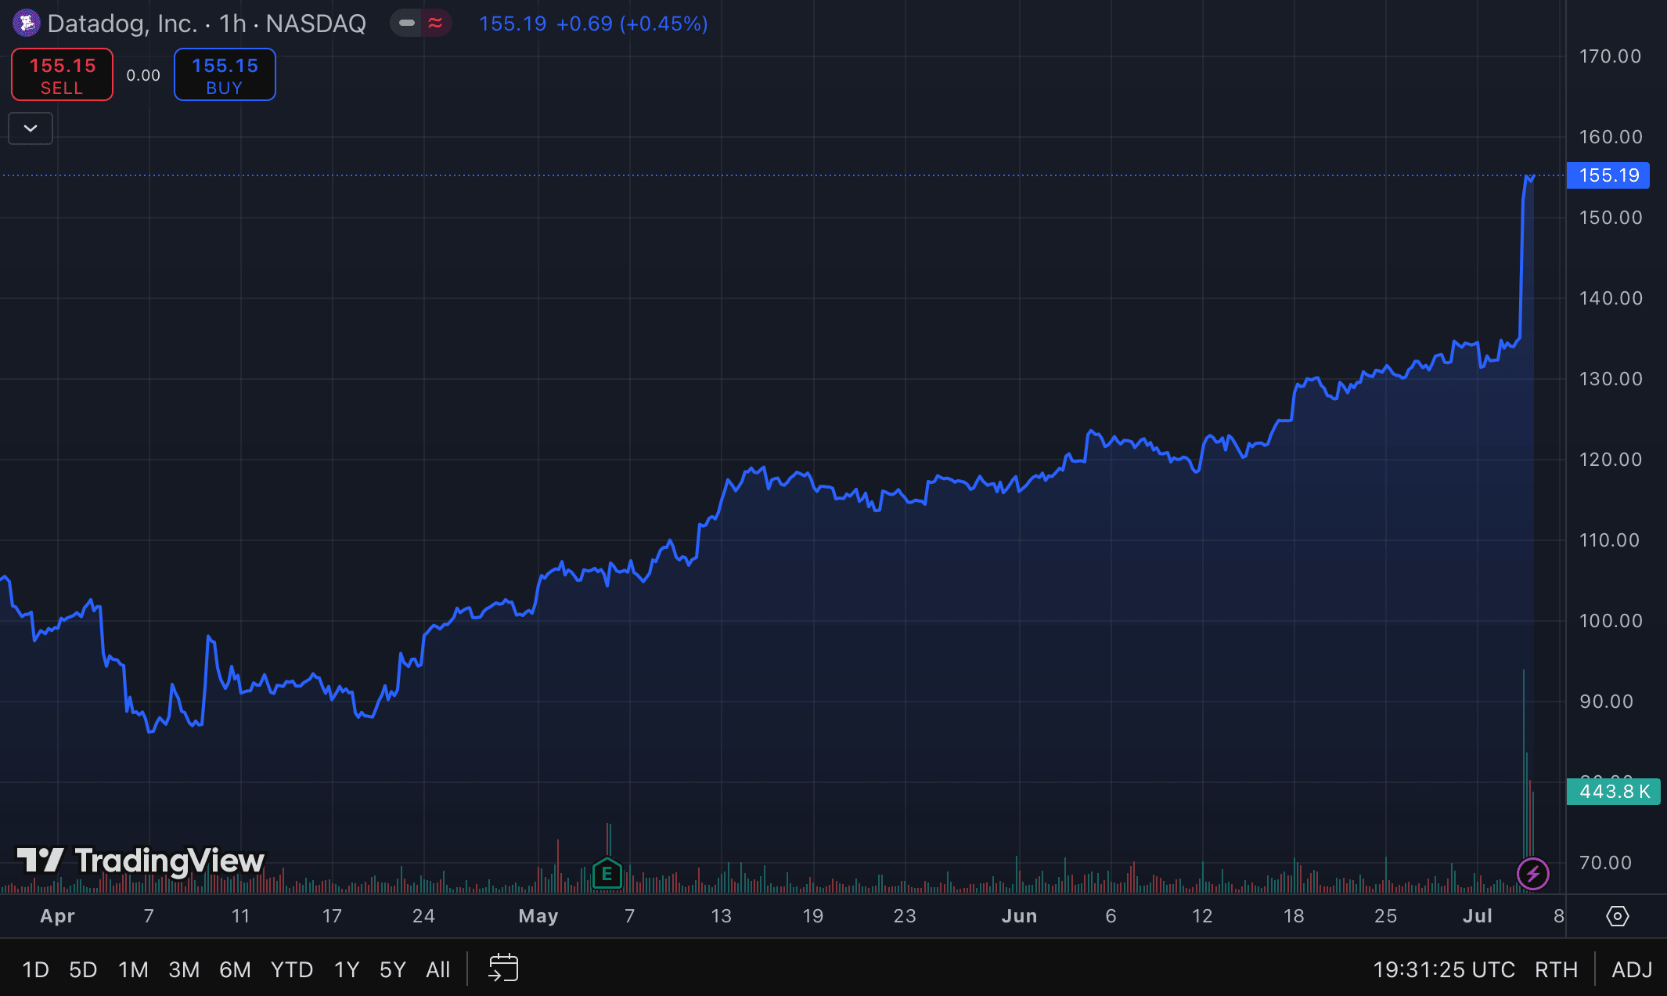1667x996 pixels.
Task: Click the 'Apr' time axis label
Action: pyautogui.click(x=58, y=915)
